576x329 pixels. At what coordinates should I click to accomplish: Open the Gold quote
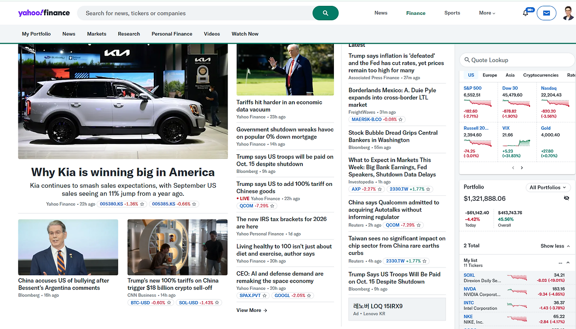click(546, 128)
